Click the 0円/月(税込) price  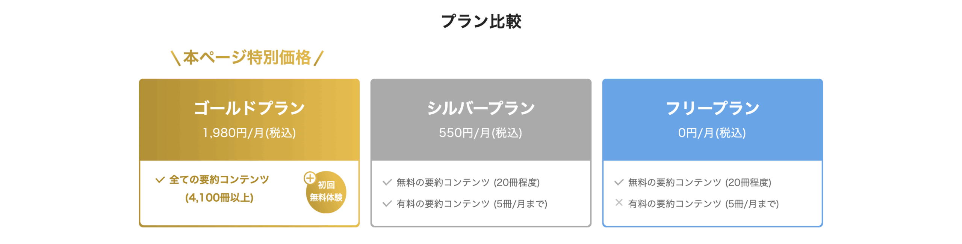coord(712,133)
